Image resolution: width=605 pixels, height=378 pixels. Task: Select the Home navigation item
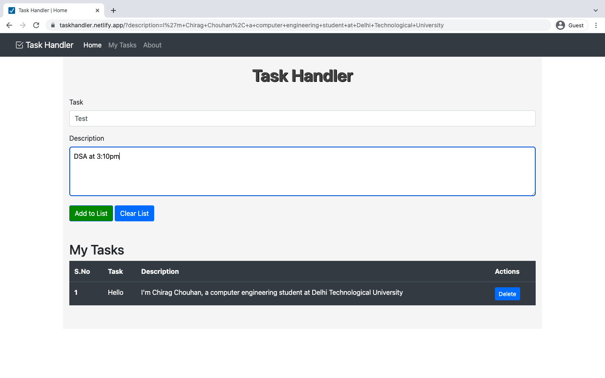pyautogui.click(x=92, y=45)
